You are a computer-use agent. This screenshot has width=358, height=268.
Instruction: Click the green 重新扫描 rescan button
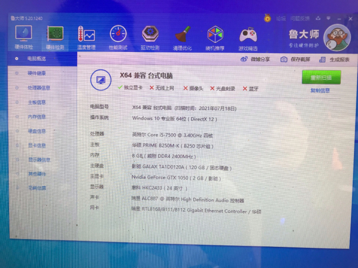coord(321,77)
